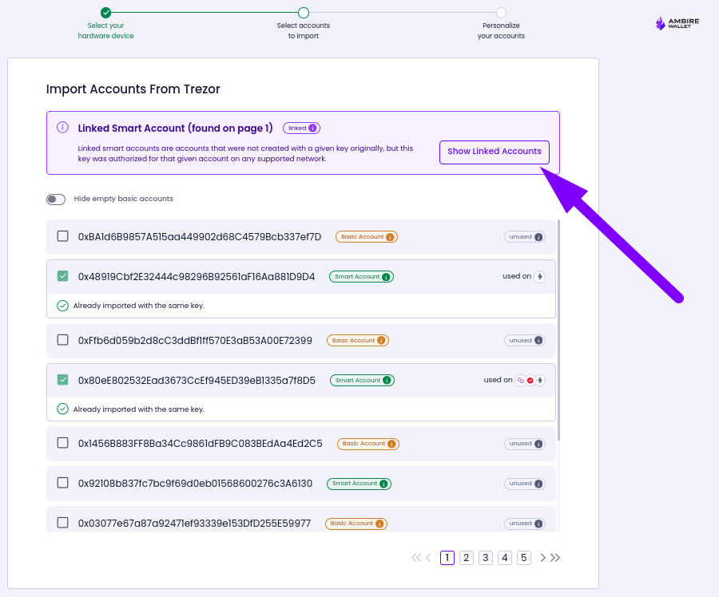Click address 0x80eE802532Ead3673CcEf945ED39eB1335a7f8D5
Screen dimensions: 719x597
point(197,380)
